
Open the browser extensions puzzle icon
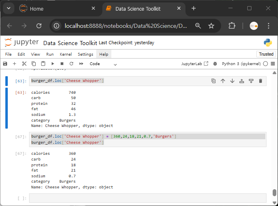[232, 26]
